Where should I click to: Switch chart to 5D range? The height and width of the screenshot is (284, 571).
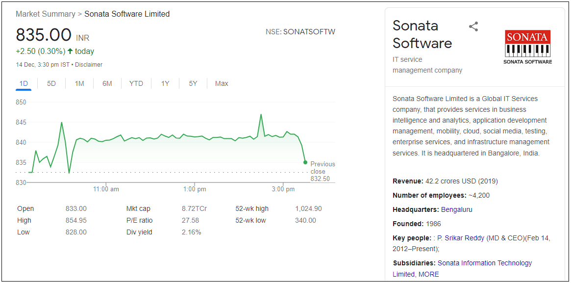click(x=51, y=83)
